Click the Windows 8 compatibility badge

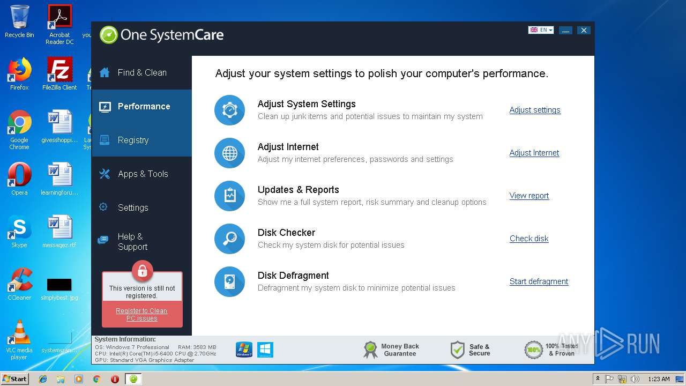pos(265,350)
